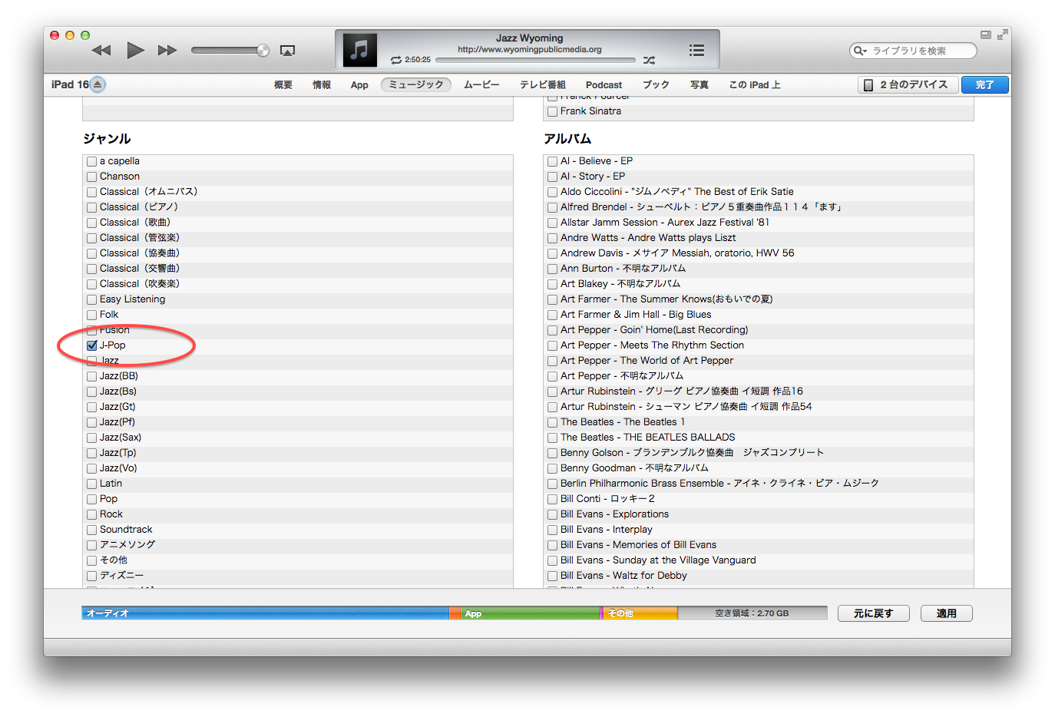
Task: Click the play button
Action: (x=135, y=51)
